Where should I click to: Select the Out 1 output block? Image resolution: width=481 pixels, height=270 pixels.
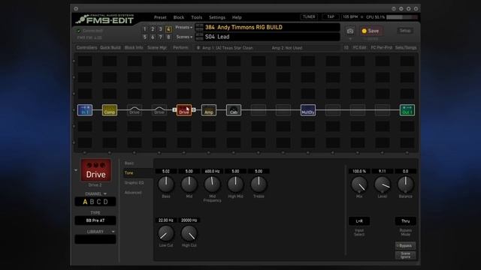coord(407,110)
